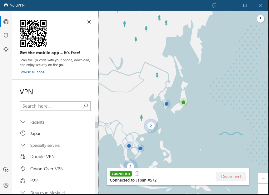The image size is (269, 195).
Task: Click the Search here input field
Action: coord(55,106)
